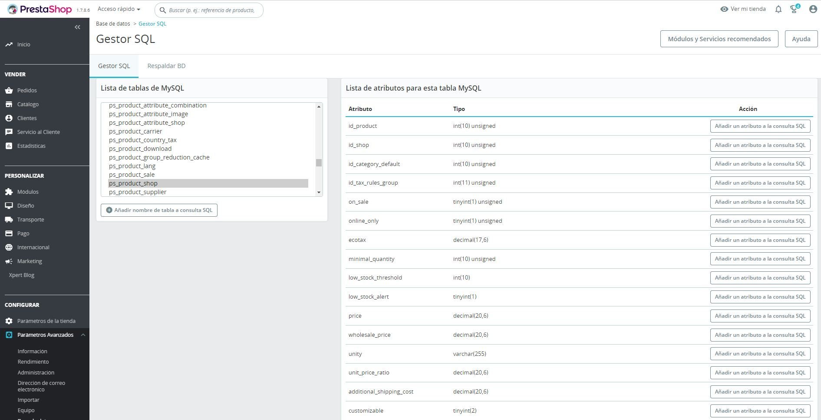Screen dimensions: 821x420
Task: Open Catalogo in the sidebar menu
Action: click(x=28, y=104)
